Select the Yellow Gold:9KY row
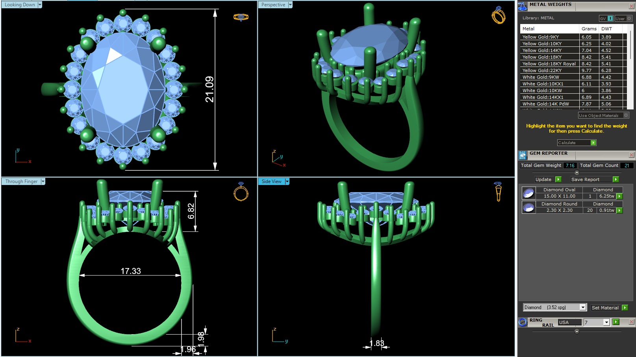The width and height of the screenshot is (636, 357). 573,37
